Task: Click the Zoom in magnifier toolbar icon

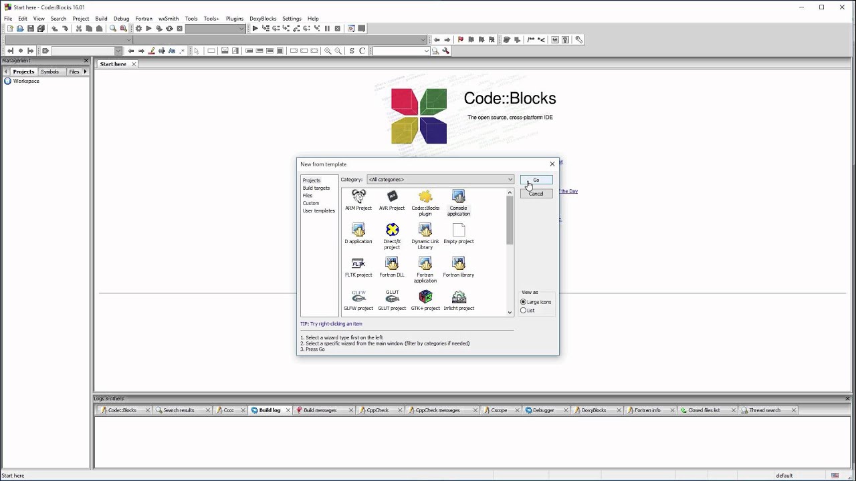Action: pyautogui.click(x=328, y=51)
